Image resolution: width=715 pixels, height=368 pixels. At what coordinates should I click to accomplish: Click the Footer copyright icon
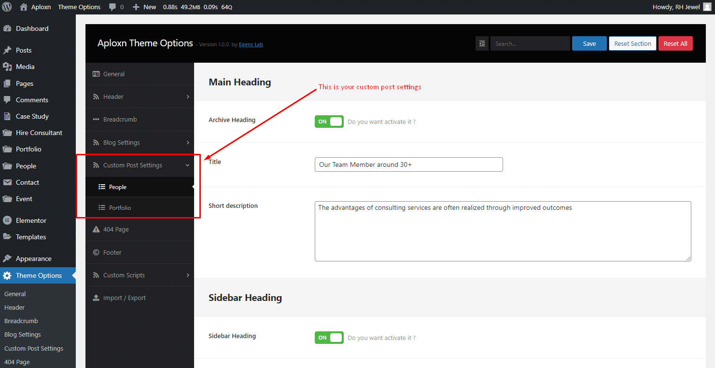click(x=96, y=252)
